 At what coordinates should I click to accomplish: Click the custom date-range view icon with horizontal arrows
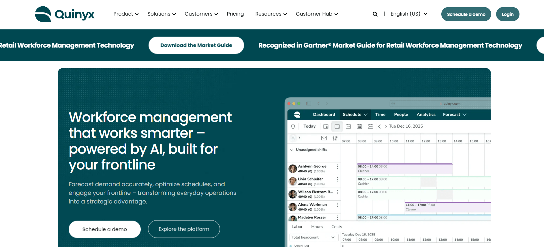coord(371,126)
